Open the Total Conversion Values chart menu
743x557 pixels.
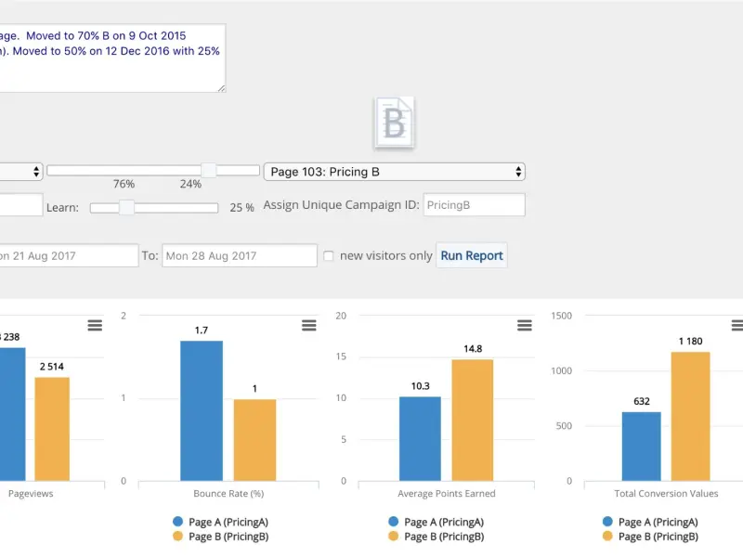click(737, 326)
